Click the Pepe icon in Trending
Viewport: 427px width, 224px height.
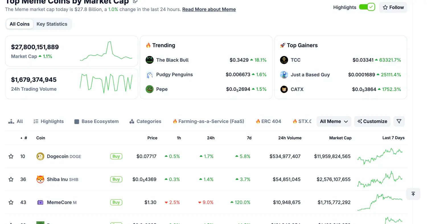tap(149, 89)
